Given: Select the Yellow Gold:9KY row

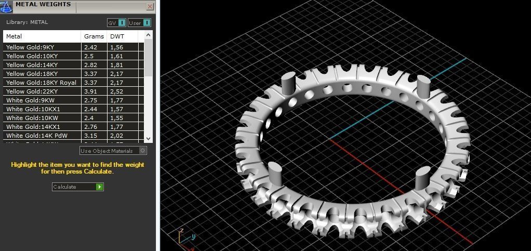Looking at the screenshot, I should pos(73,47).
